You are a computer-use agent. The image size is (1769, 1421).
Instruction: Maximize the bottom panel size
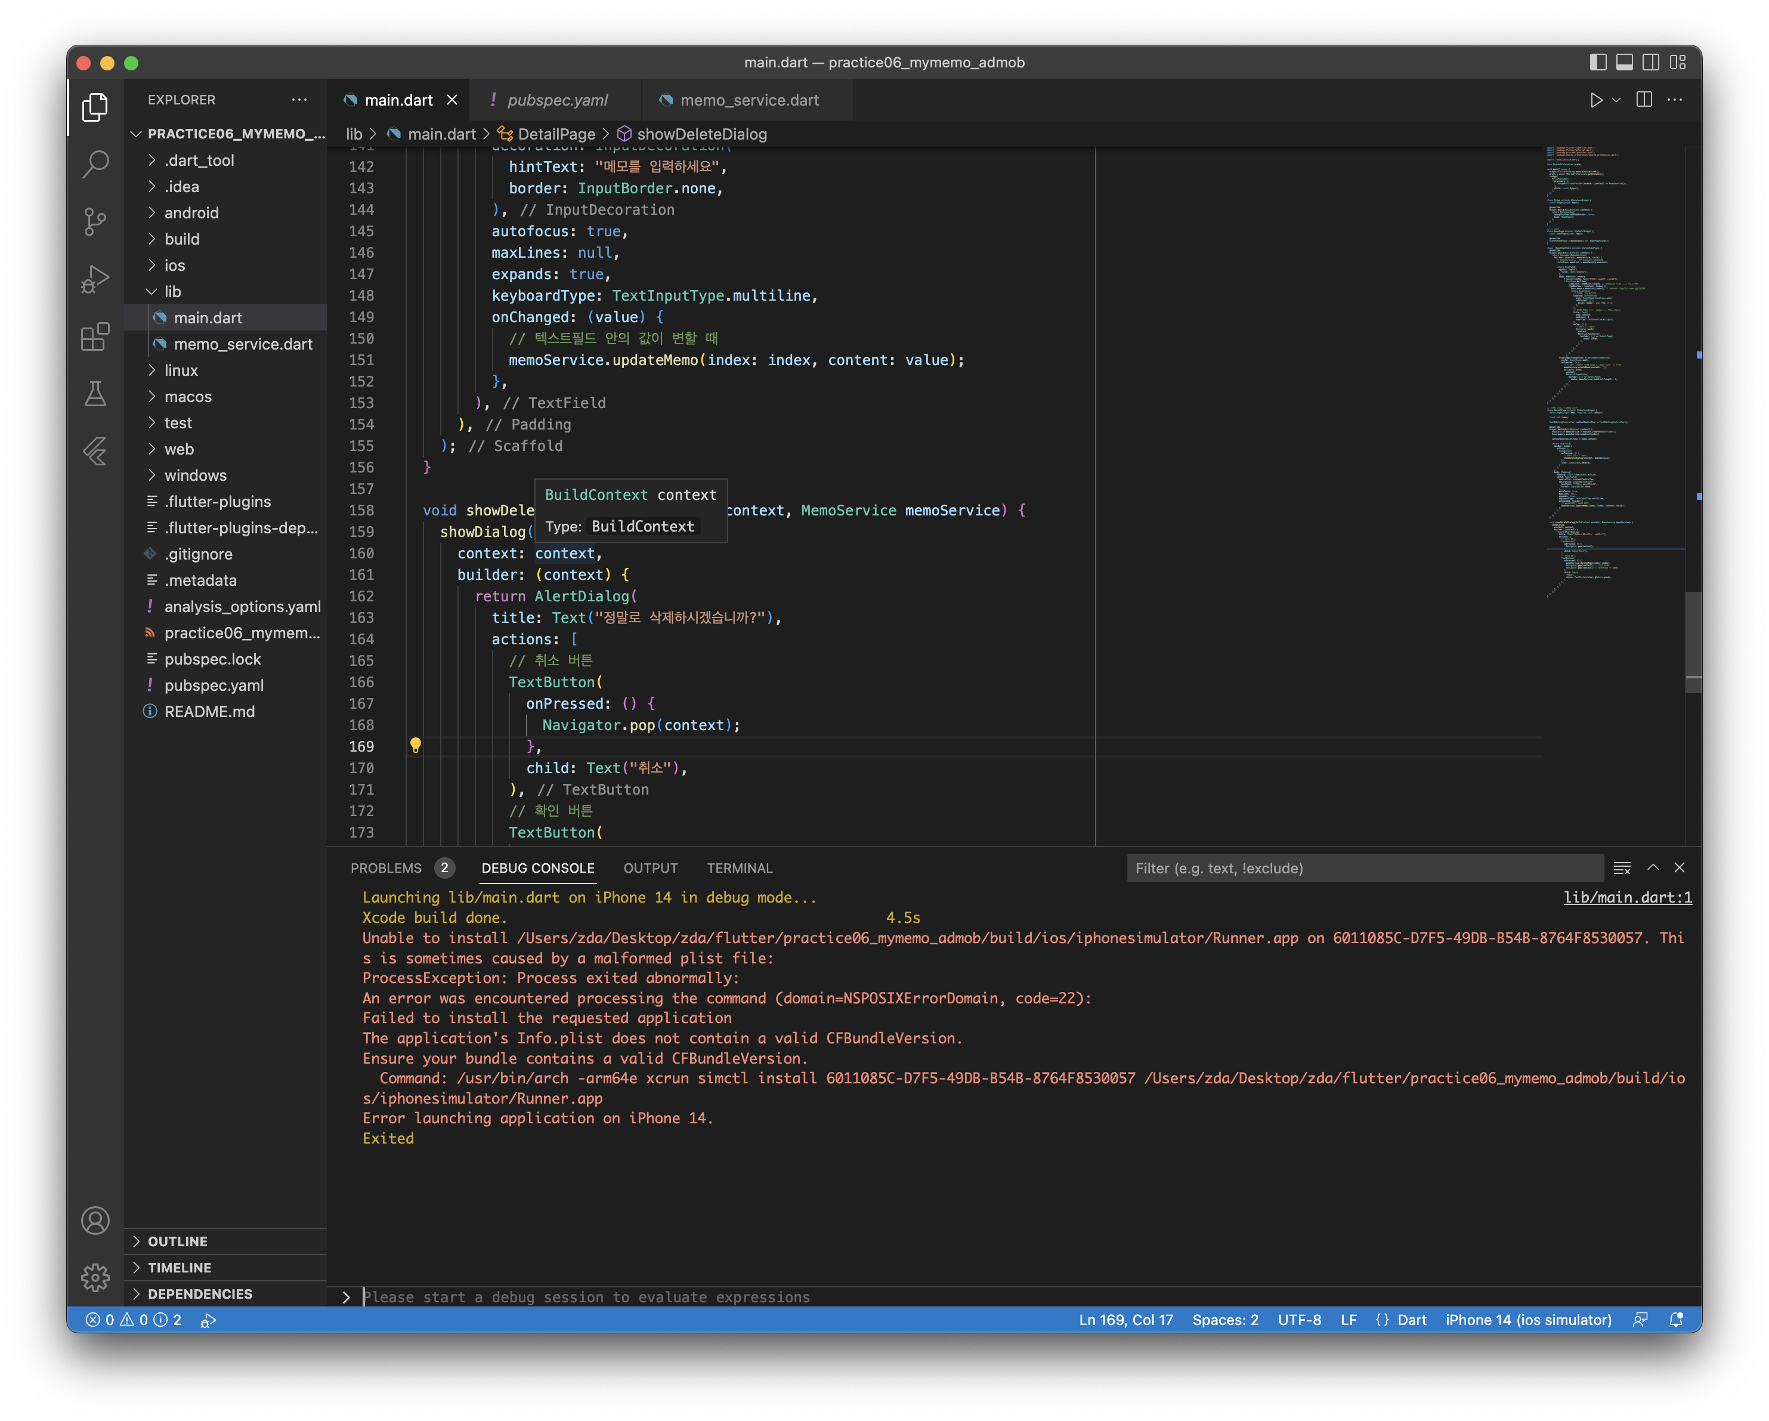pyautogui.click(x=1653, y=868)
